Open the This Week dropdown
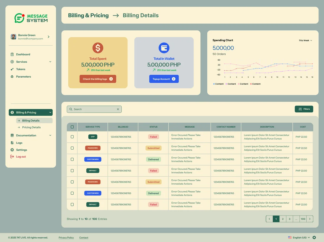The image size is (324, 242). coord(305,41)
